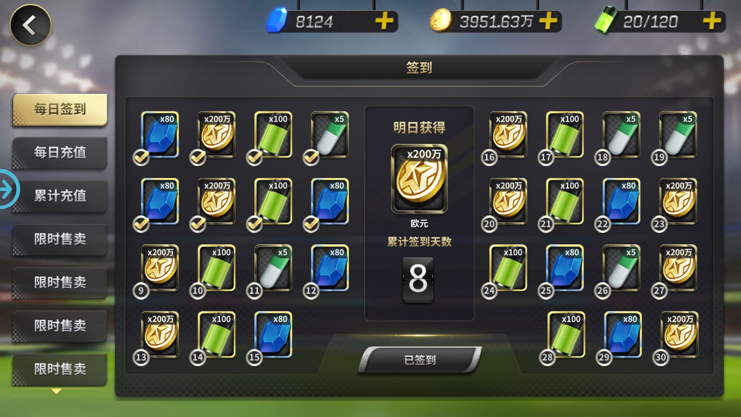Screen dimensions: 741x417
Task: Expand side panel with circled arrow
Action: pyautogui.click(x=7, y=189)
